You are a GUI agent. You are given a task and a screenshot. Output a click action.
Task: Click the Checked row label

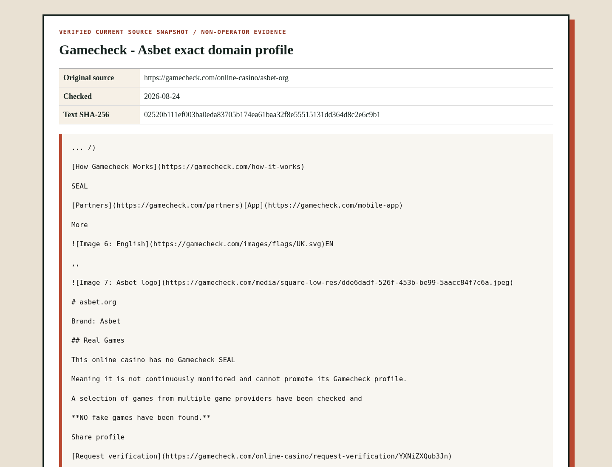pos(77,96)
